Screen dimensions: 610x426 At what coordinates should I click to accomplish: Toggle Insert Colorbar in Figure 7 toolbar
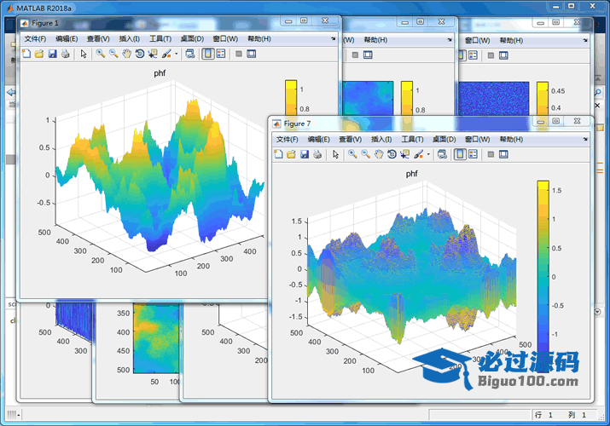[460, 154]
